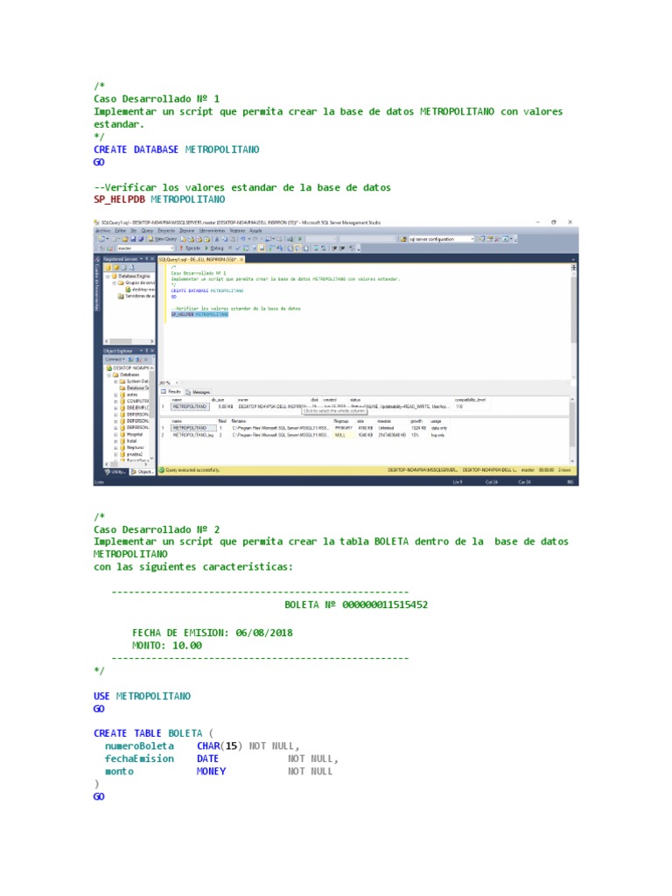Click the New Query toolbar button
Image resolution: width=672 pixels, height=896 pixels.
click(163, 240)
